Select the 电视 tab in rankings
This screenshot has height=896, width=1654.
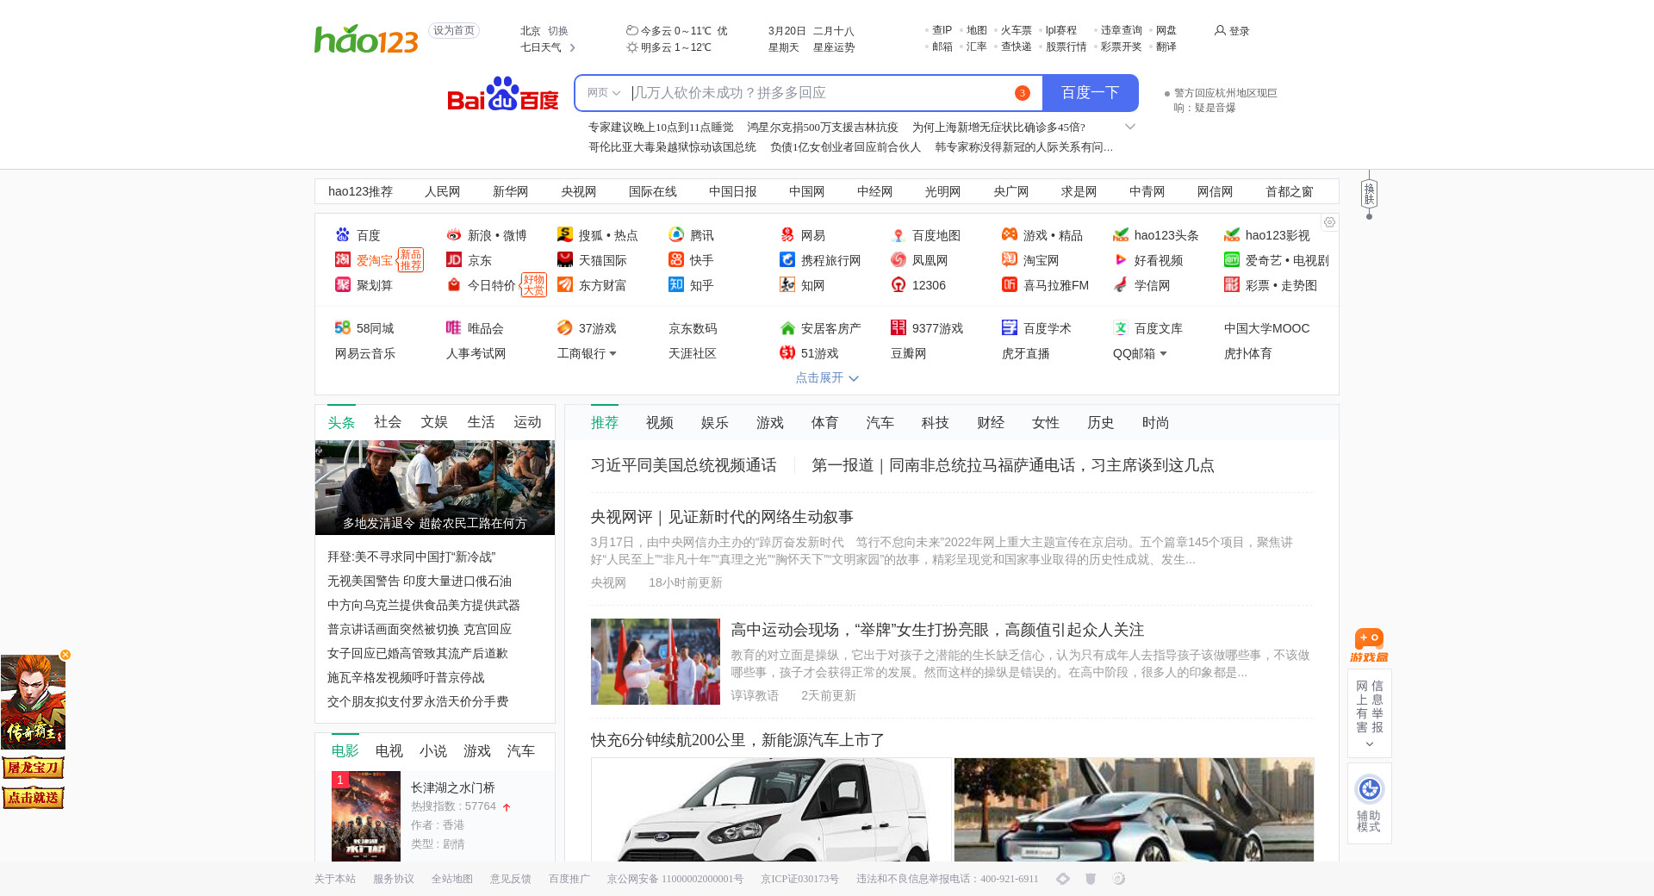point(389,751)
